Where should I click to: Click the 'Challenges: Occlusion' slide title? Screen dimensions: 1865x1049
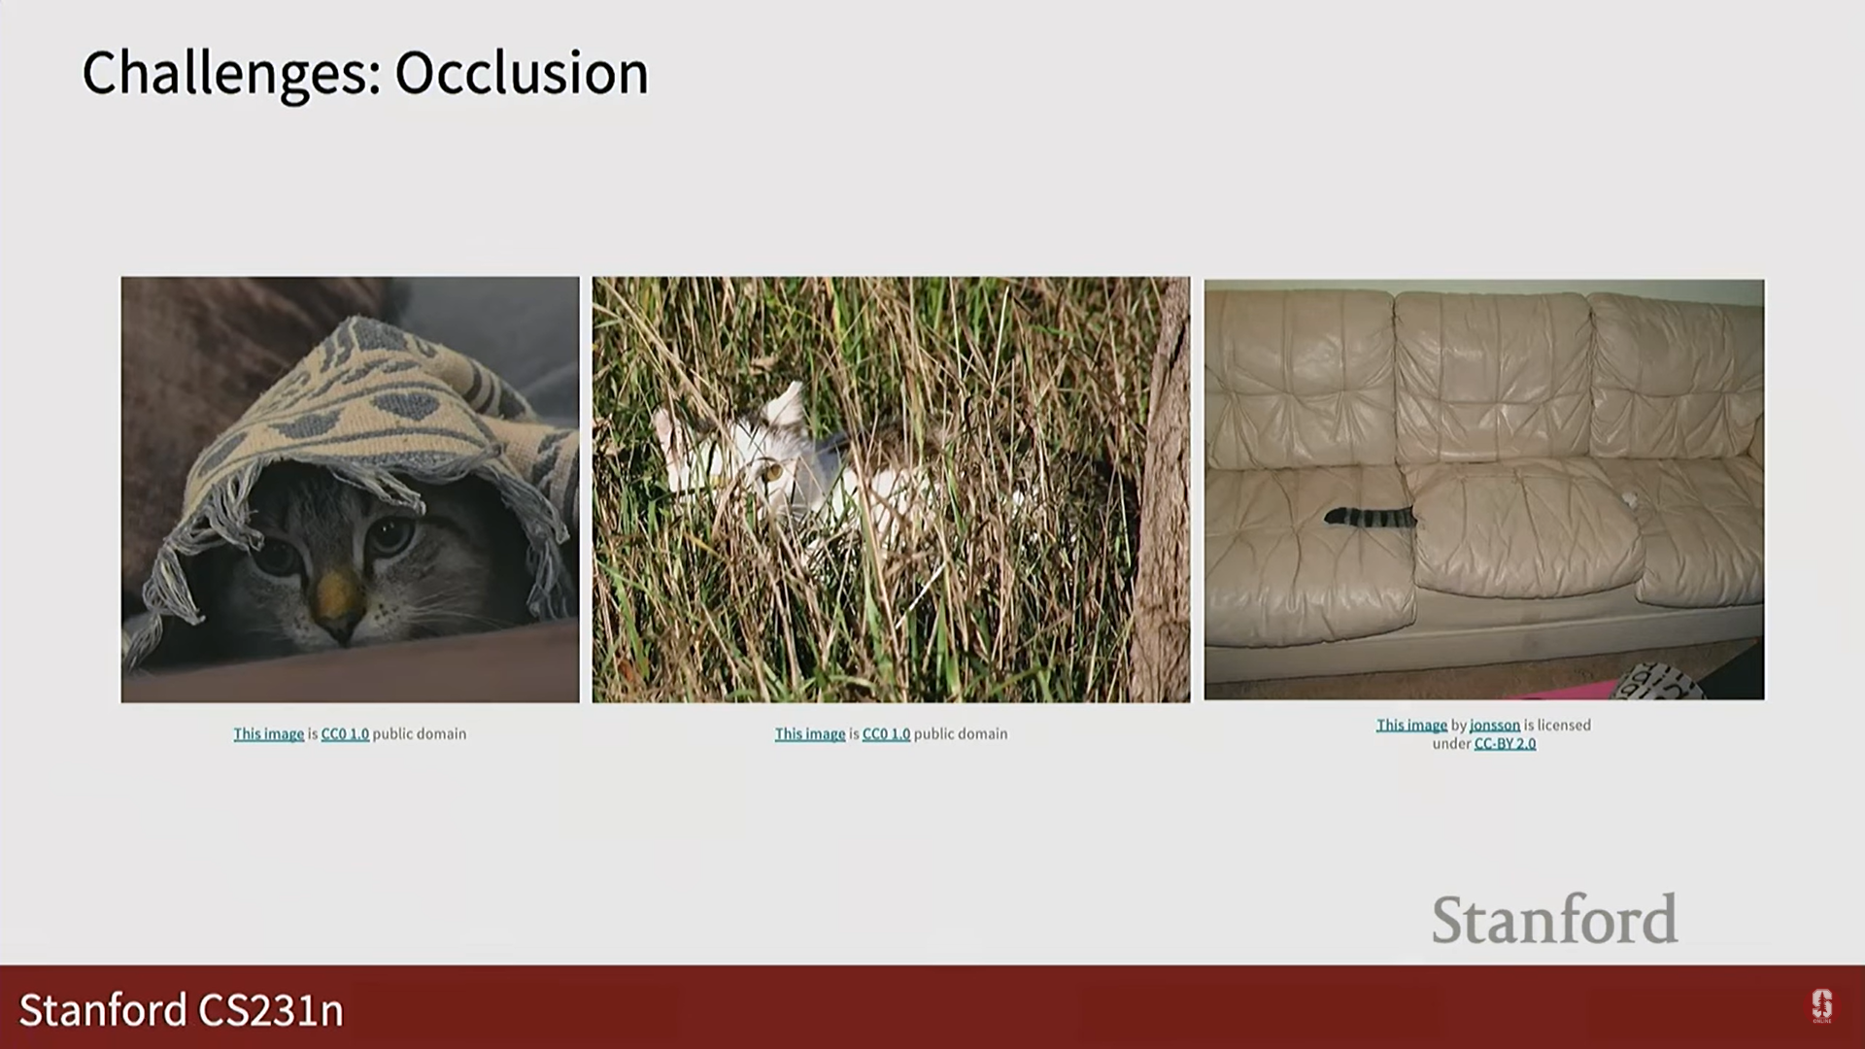(x=365, y=73)
